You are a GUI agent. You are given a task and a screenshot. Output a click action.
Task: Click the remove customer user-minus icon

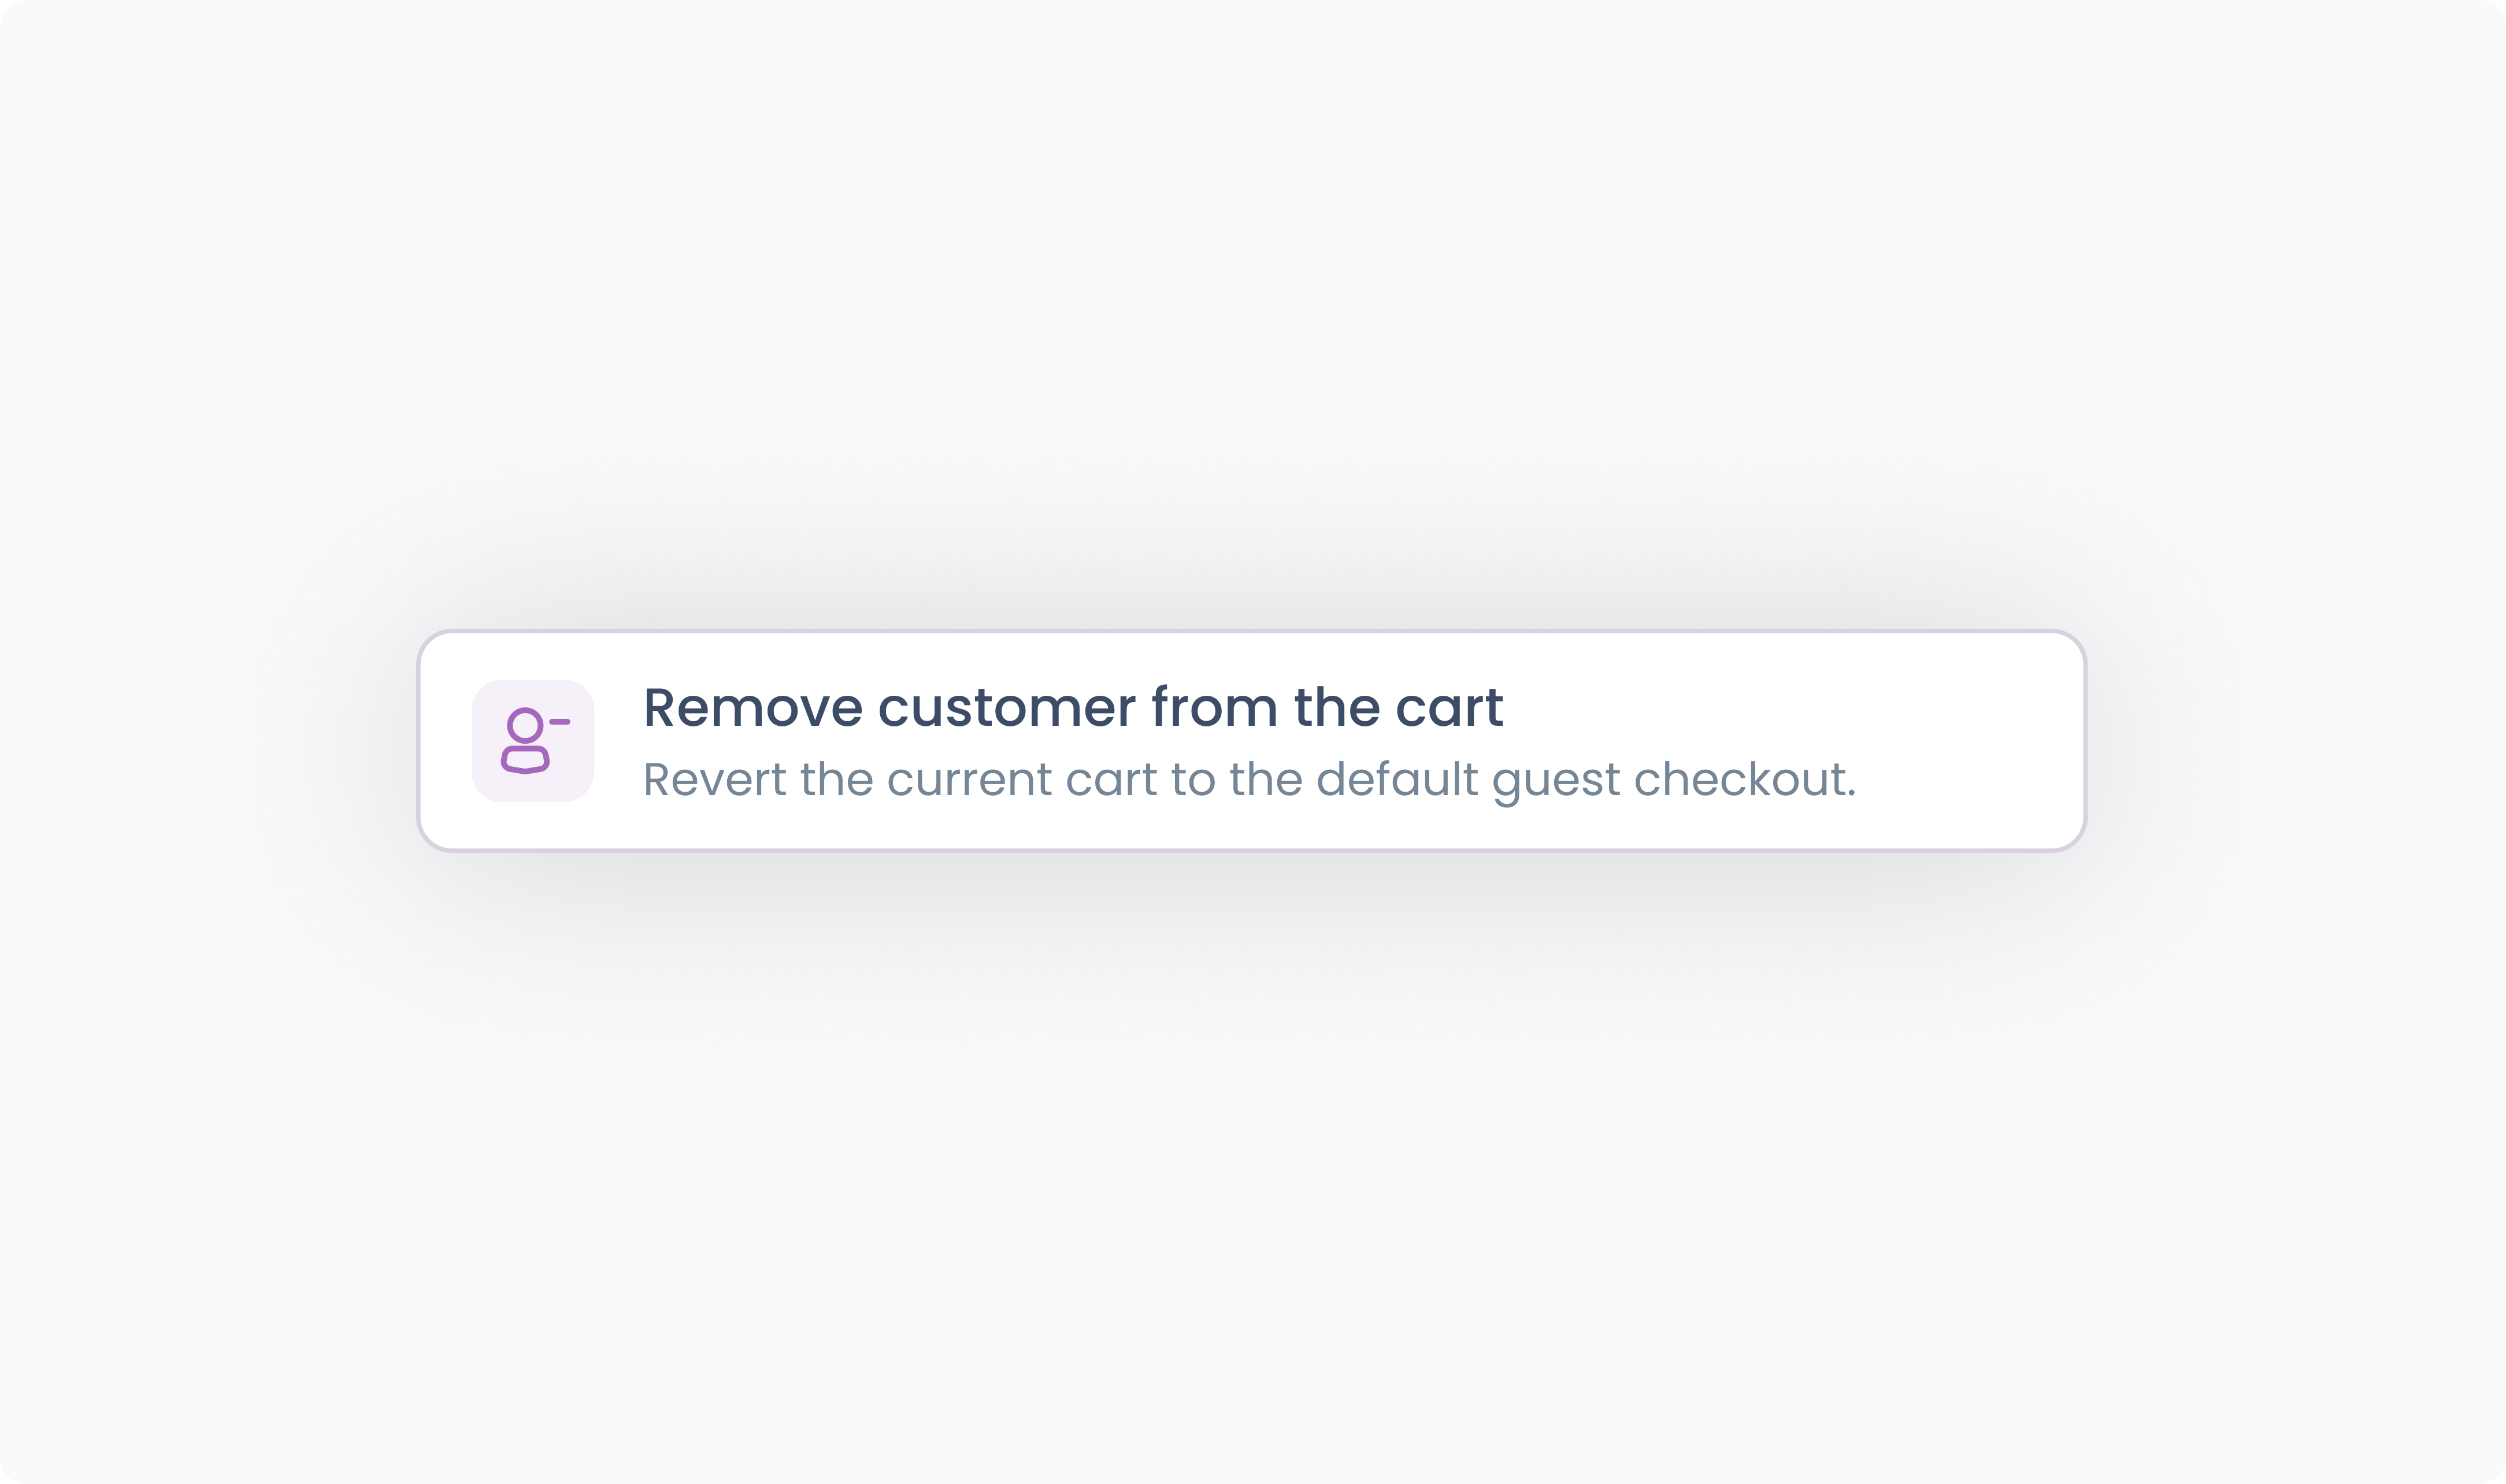[x=533, y=740]
